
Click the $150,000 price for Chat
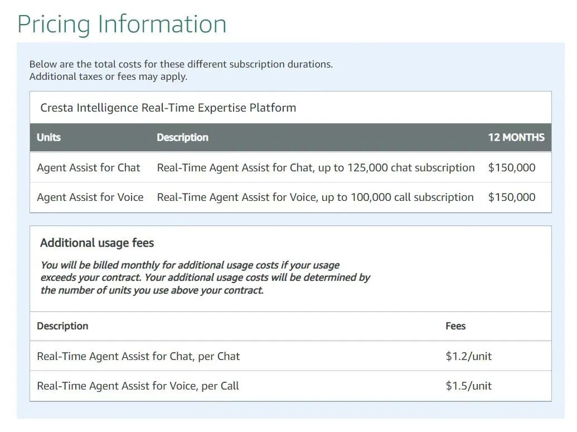coord(511,167)
